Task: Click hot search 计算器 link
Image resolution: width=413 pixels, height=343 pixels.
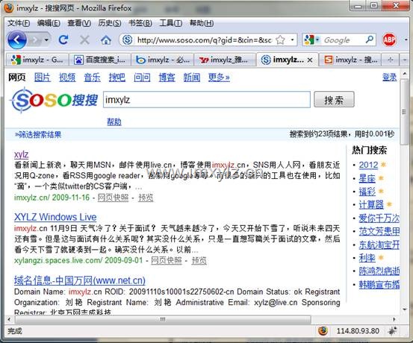Action: coord(371,204)
